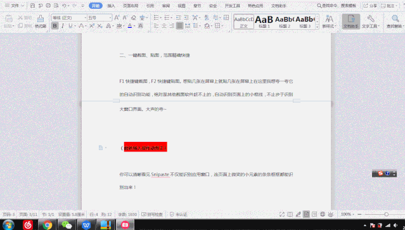405x230 pixels.
Task: Click the Share (分享) button
Action: click(370, 6)
